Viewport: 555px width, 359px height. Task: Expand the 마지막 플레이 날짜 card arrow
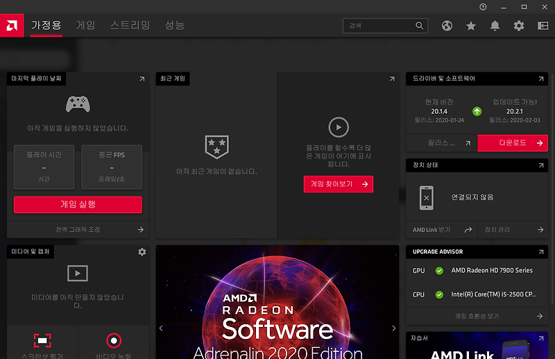142,78
